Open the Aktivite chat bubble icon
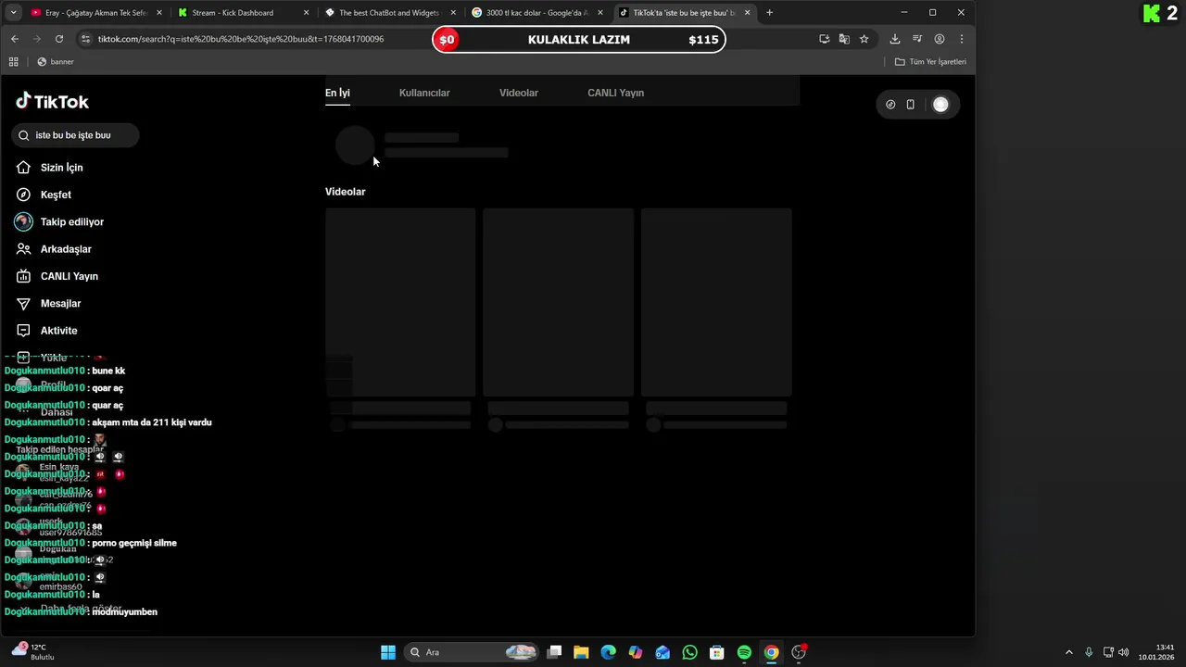This screenshot has width=1186, height=667. point(23,331)
